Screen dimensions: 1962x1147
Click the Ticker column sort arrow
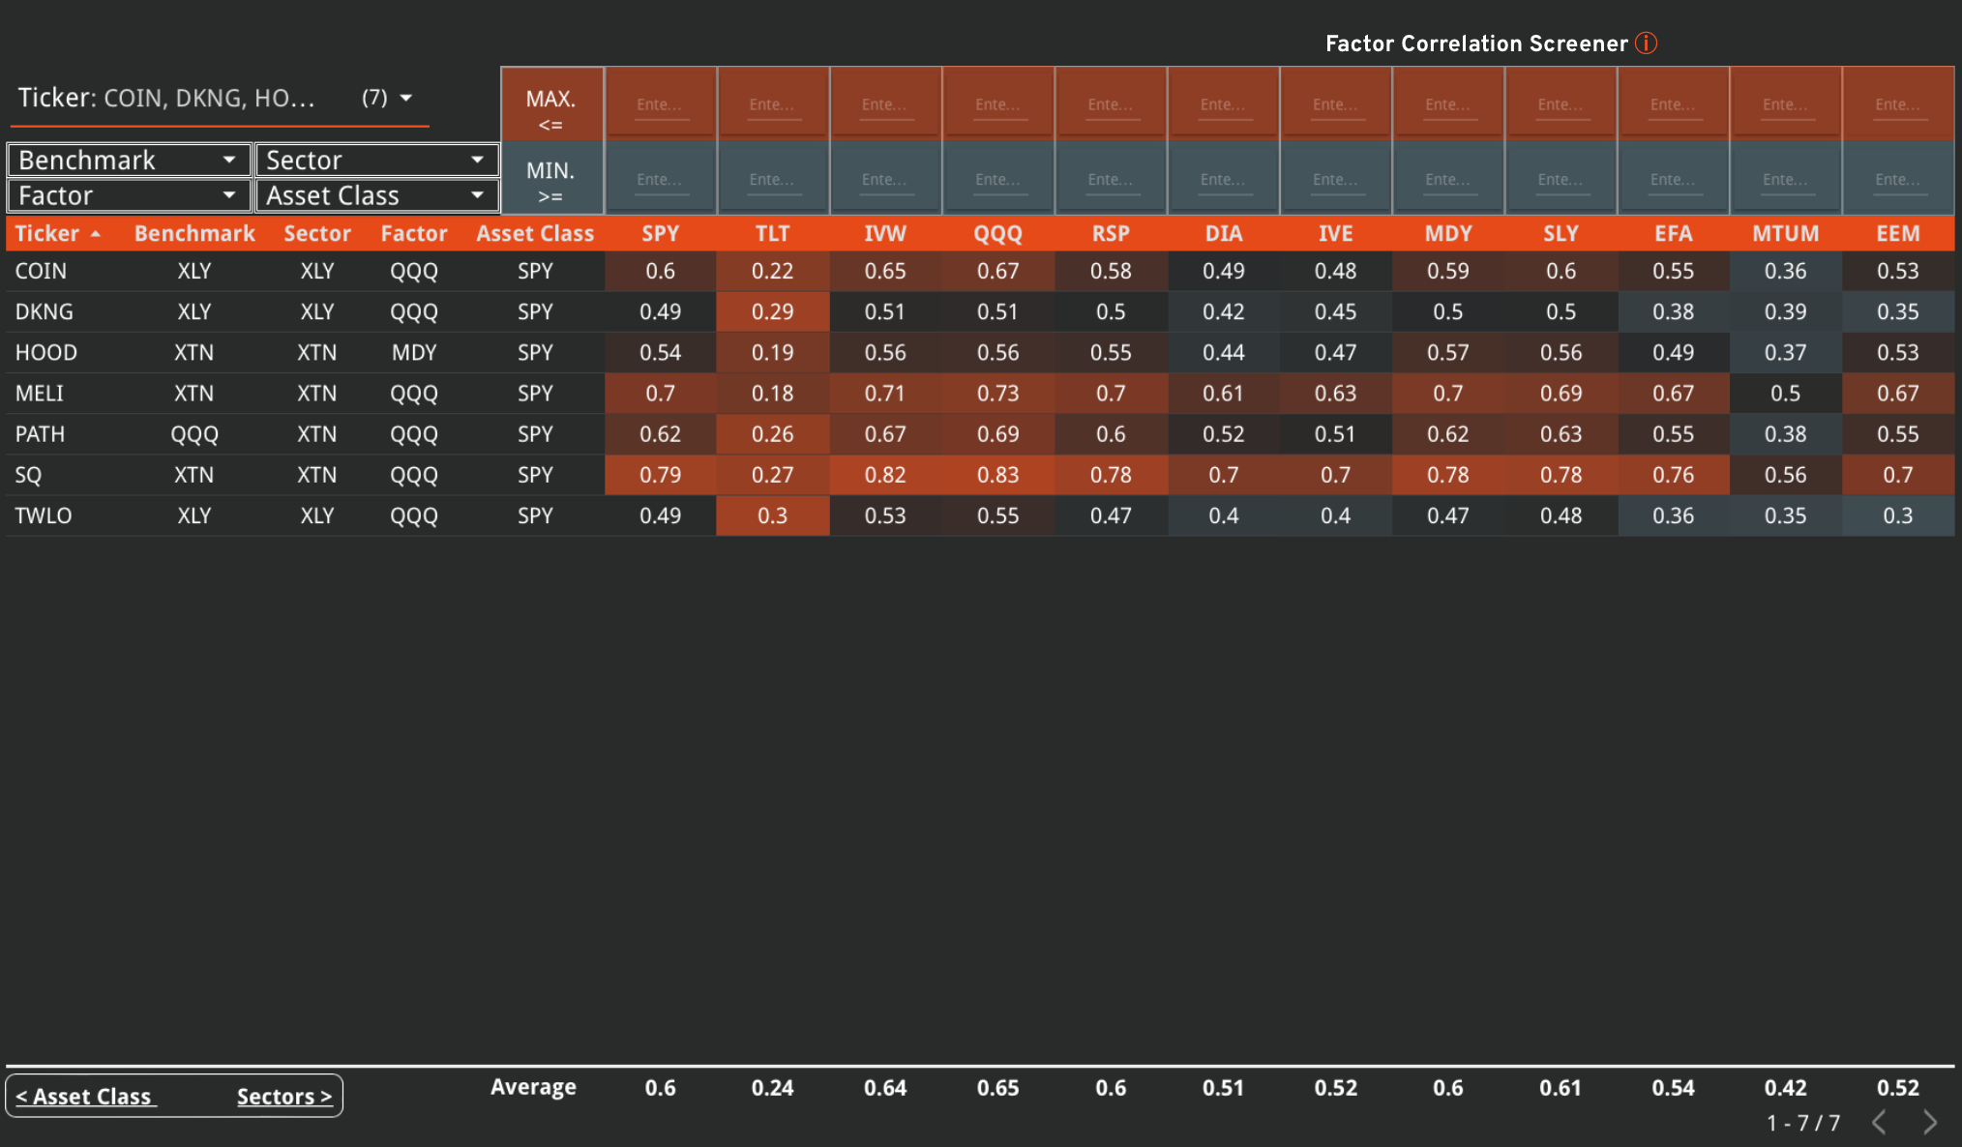point(95,234)
